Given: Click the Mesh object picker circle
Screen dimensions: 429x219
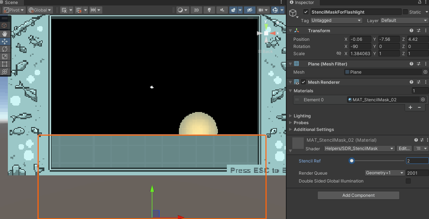Looking at the screenshot, I should (425, 72).
